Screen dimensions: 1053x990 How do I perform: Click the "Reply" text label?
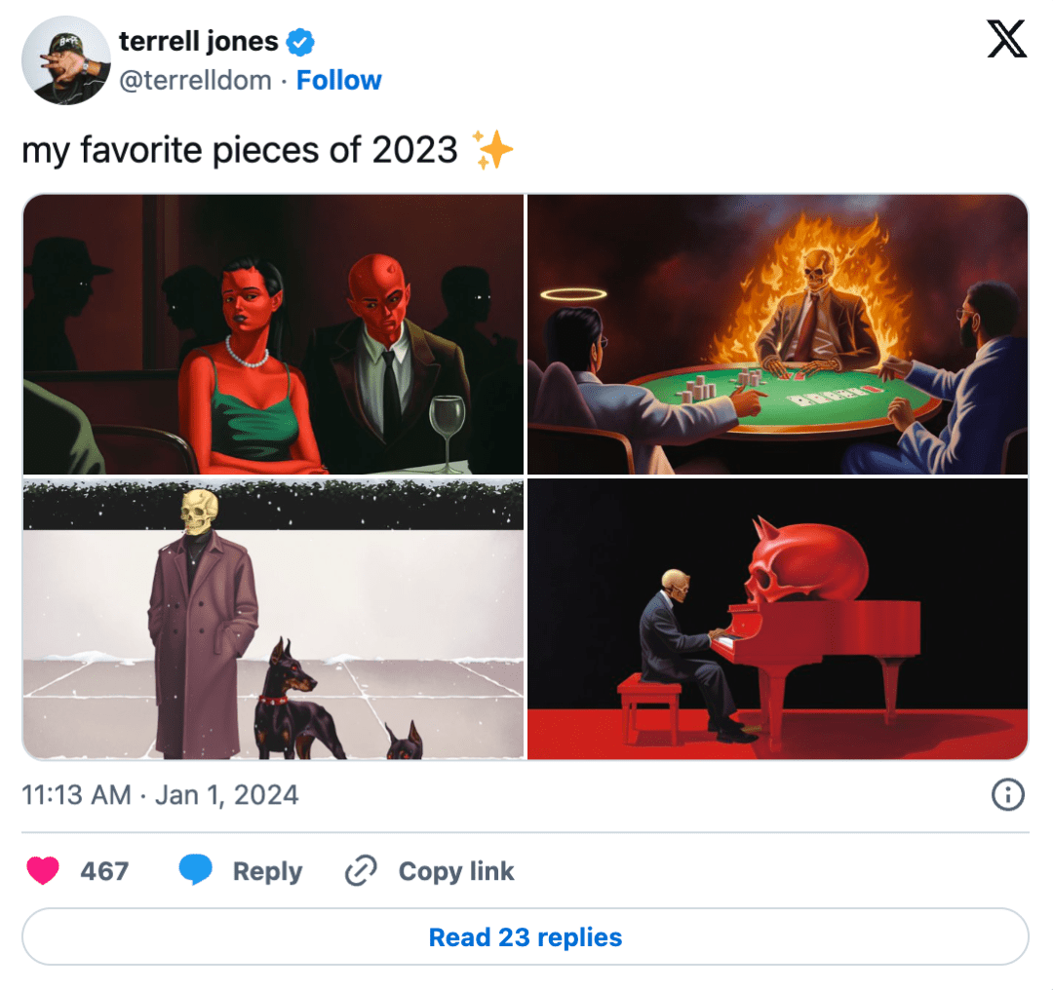point(267,871)
